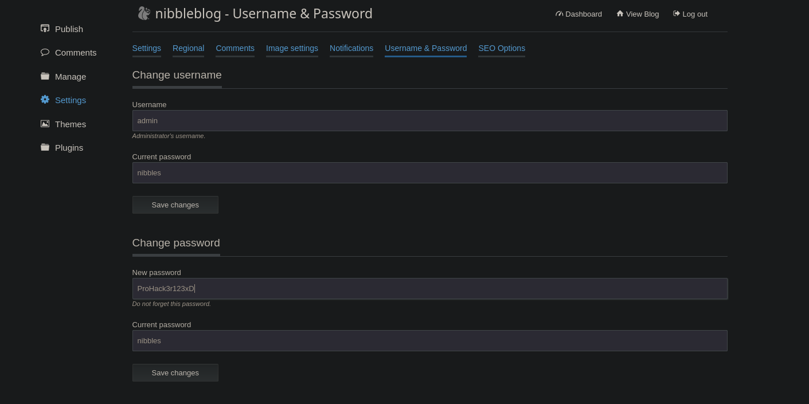This screenshot has width=809, height=404.
Task: Open the SEO Options tab
Action: [x=502, y=48]
